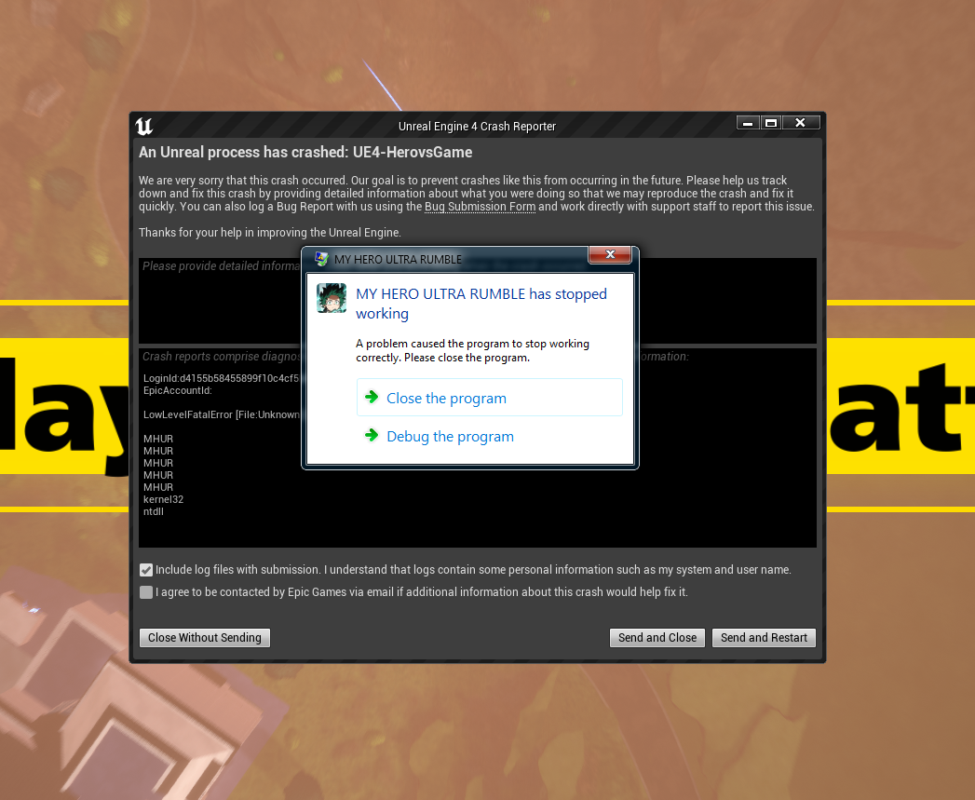Click the green arrow beside Debug the program
This screenshot has height=800, width=975.
tap(372, 435)
